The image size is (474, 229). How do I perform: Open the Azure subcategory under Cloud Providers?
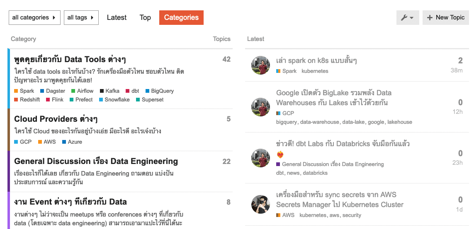tap(75, 142)
